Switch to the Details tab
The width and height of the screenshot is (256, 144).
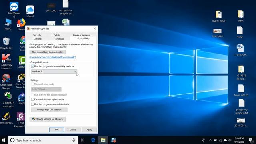pyautogui.click(x=57, y=35)
